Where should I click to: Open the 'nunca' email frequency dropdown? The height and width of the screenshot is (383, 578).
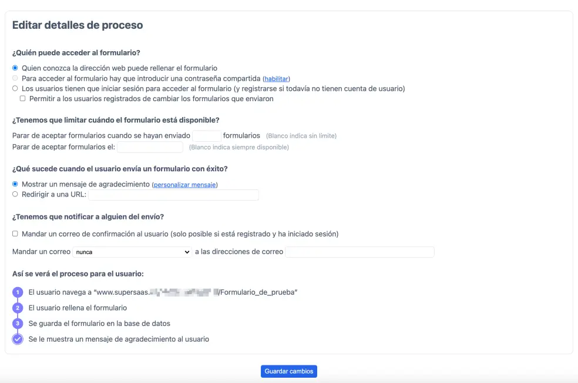tap(132, 252)
